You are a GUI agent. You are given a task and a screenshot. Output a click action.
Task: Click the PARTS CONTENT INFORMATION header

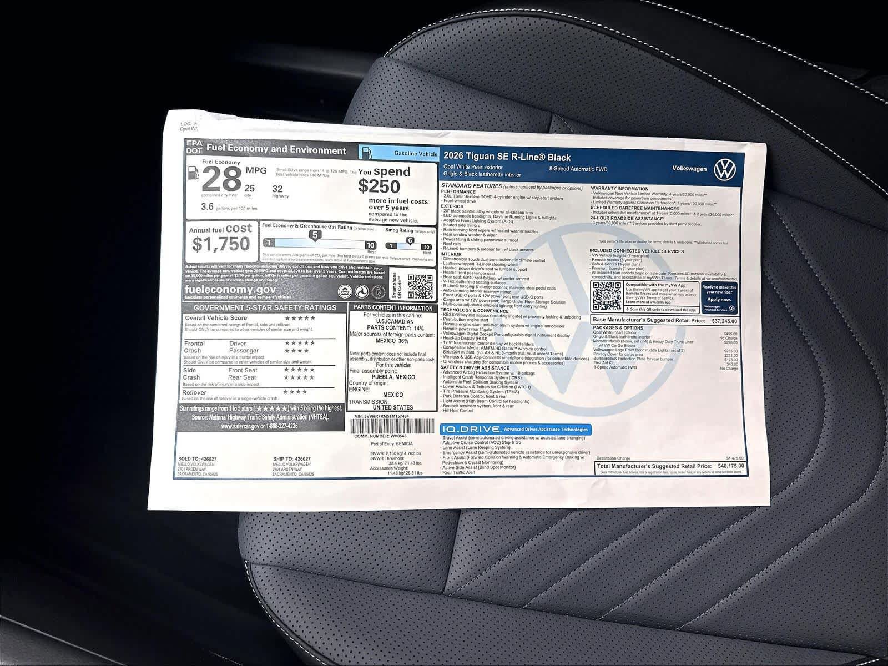coord(393,308)
